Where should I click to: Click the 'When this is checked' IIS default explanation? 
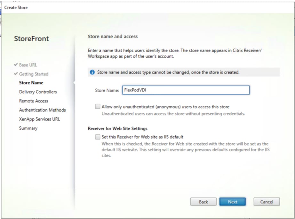tap(186, 150)
